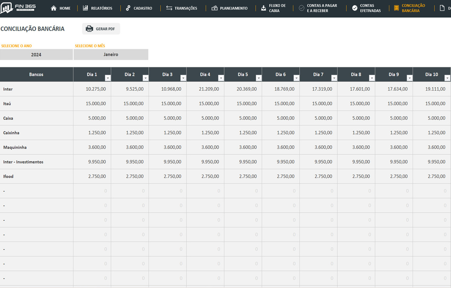The image size is (451, 288).
Task: Select the Caixa row label
Action: click(x=8, y=118)
